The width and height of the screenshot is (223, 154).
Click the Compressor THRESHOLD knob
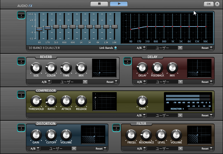36,101
